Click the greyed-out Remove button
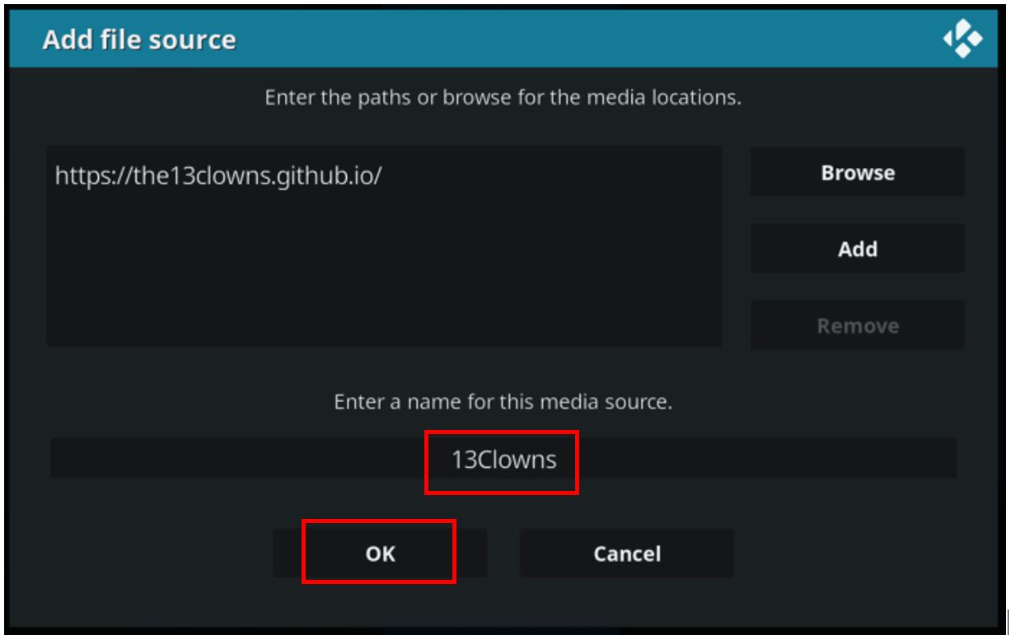This screenshot has height=640, width=1011. 857,325
